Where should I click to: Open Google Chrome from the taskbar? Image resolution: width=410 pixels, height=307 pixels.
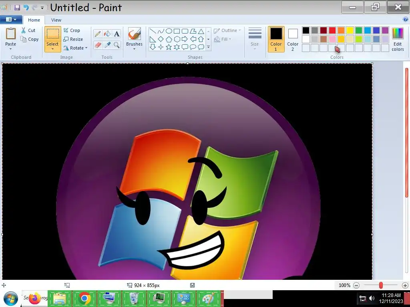[84, 298]
